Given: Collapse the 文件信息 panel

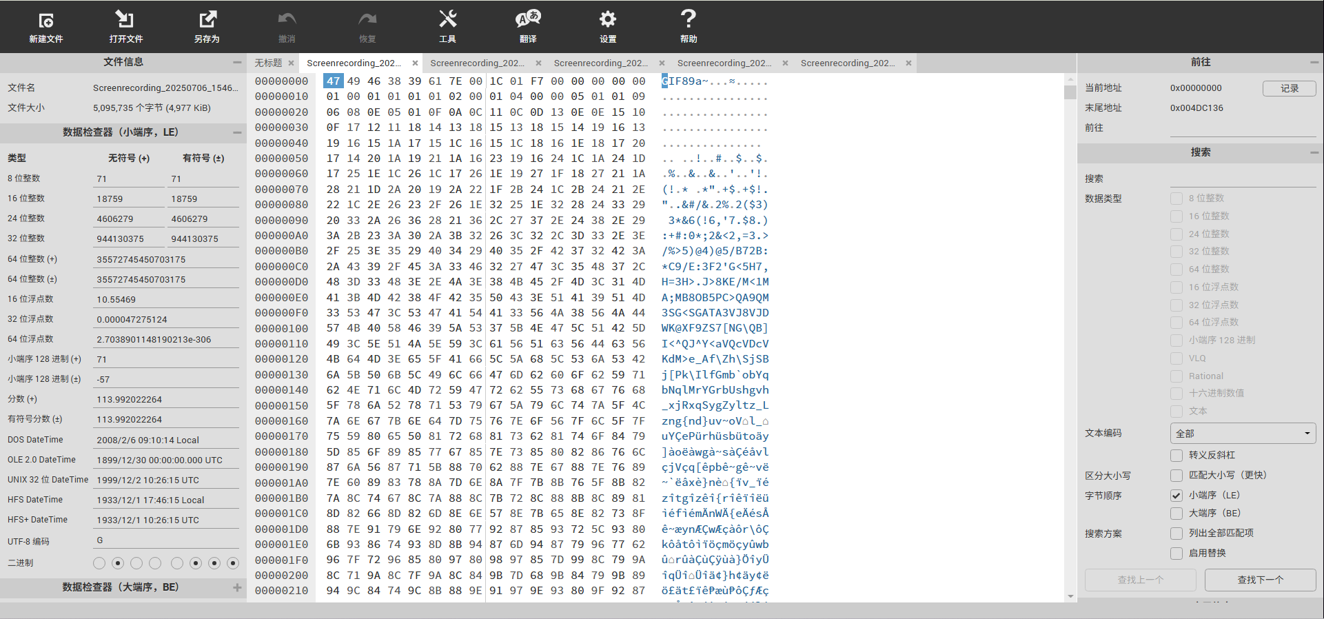Looking at the screenshot, I should (237, 62).
